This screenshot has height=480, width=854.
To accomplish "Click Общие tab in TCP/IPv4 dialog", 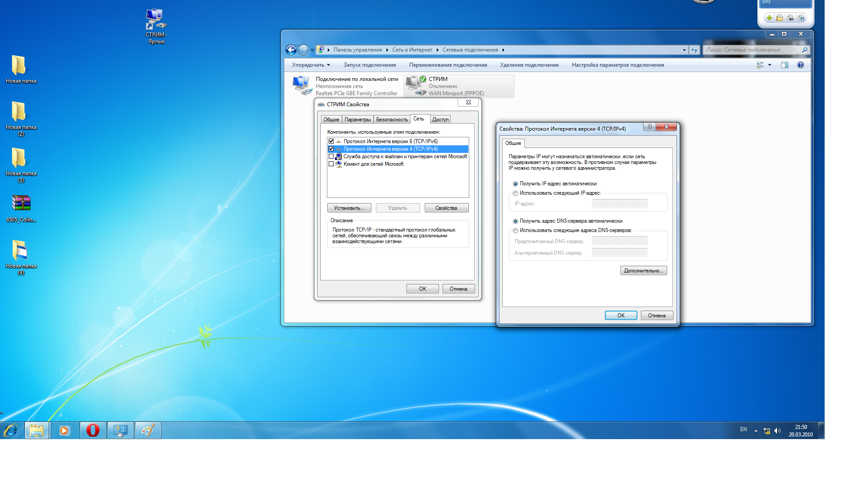I will [x=513, y=143].
